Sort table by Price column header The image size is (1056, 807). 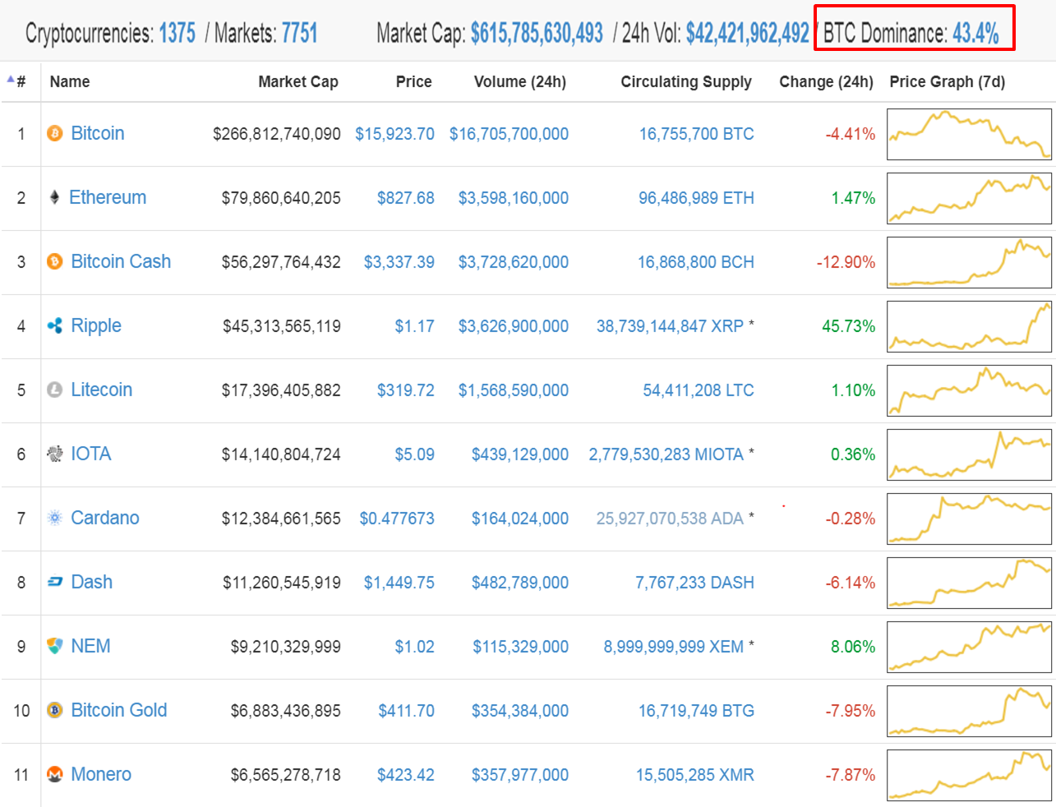(x=414, y=81)
